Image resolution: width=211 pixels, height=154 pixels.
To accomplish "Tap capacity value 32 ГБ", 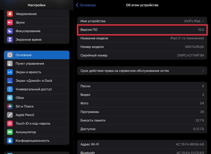I will tap(200, 120).
